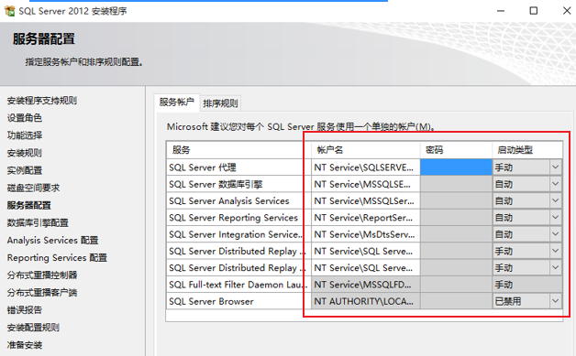Go to 设置角色 step in sidebar
576x356 pixels.
[25, 118]
